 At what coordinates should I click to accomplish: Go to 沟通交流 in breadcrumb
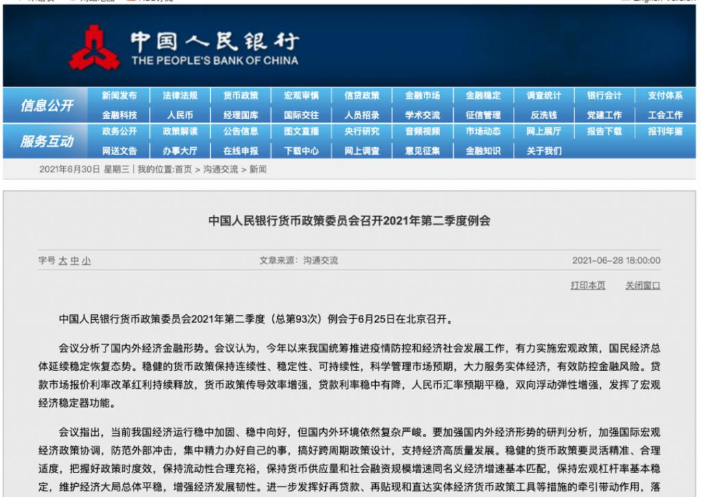[221, 169]
